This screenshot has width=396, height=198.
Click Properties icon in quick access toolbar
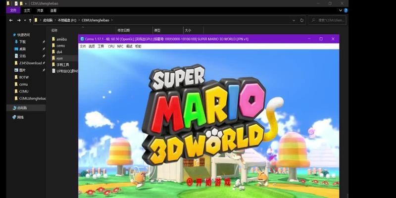[x=16, y=3]
